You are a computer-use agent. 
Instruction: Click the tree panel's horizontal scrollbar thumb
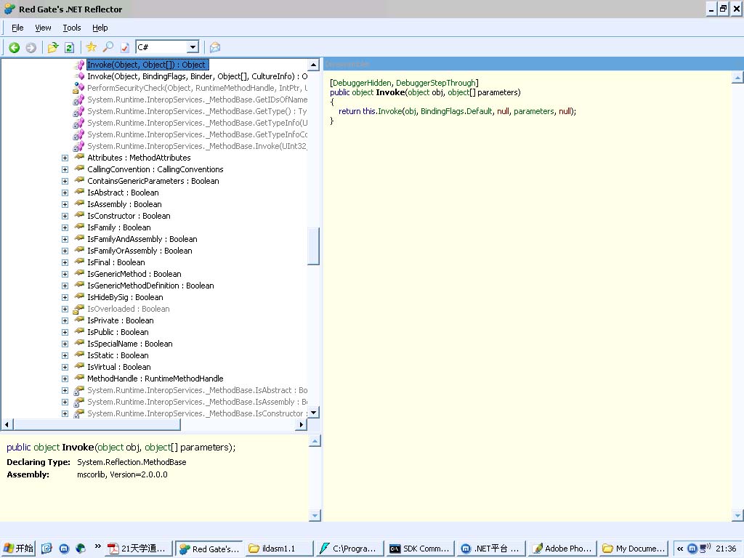pos(94,424)
